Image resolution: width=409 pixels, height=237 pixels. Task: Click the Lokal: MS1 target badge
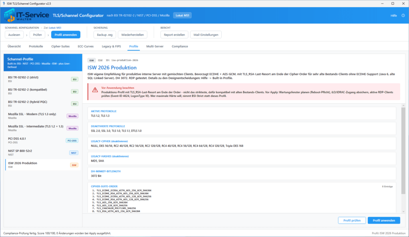[x=182, y=16]
